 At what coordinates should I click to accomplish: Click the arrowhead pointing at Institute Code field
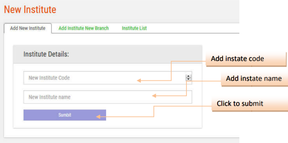(139, 81)
